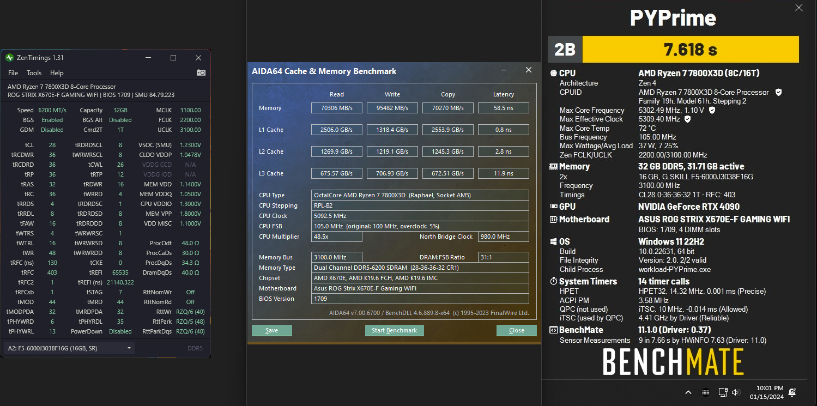This screenshot has width=817, height=406.
Task: Click Sensor Measurements HWiNFO 7.63 text
Action: coord(702,340)
